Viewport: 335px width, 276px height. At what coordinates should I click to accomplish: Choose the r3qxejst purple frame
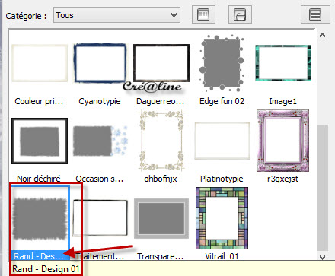tap(283, 141)
